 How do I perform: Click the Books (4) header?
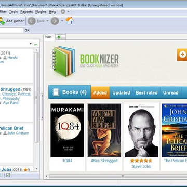pos(70,92)
